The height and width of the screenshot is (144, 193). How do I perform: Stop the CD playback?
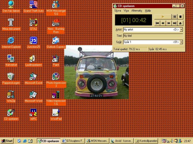[181, 17]
